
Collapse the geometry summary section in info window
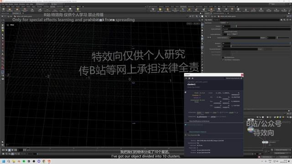click(186, 92)
